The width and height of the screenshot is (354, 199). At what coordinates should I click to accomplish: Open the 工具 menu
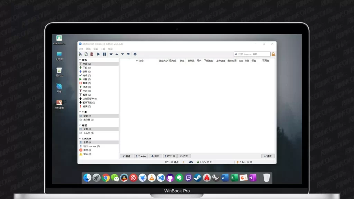click(x=103, y=49)
